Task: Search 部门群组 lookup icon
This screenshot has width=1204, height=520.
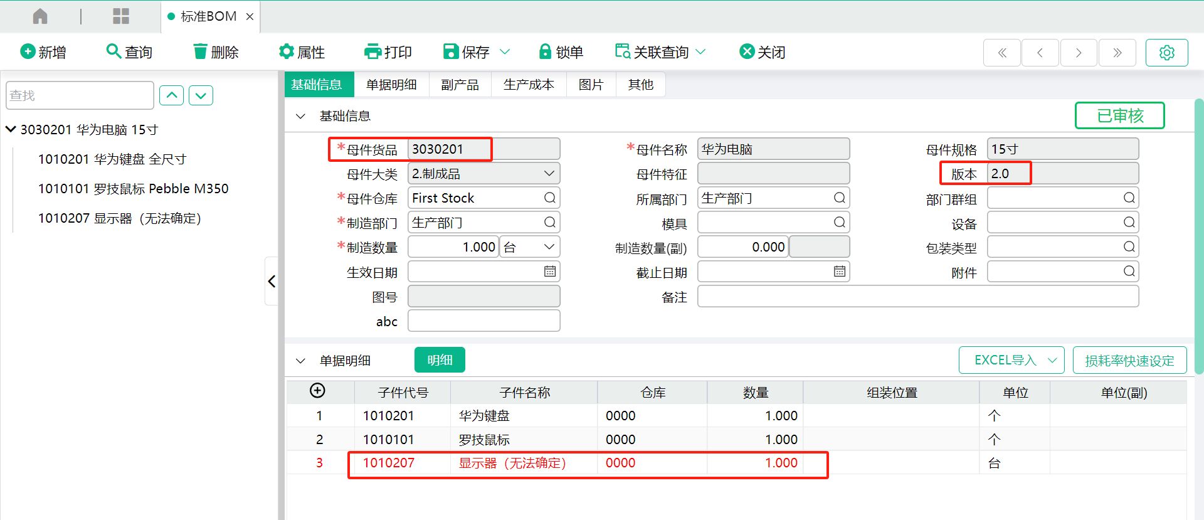Action: pos(1129,198)
